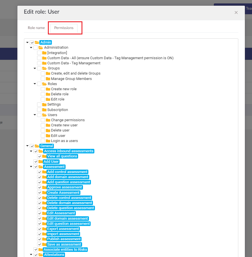Image resolution: width=252 pixels, height=257 pixels.
Task: Collapse the Assessment tree node
Action: [x=31, y=166]
